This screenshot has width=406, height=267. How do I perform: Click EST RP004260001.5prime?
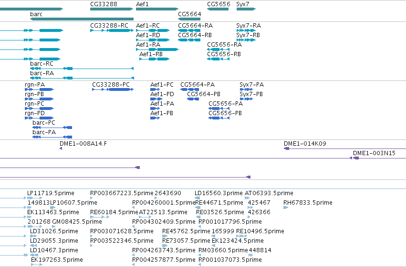click(134, 208)
